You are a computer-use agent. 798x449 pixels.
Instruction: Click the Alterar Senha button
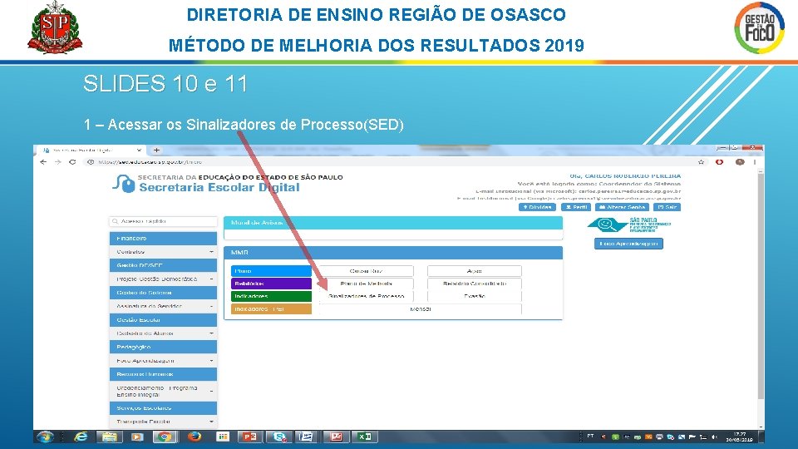tap(623, 207)
